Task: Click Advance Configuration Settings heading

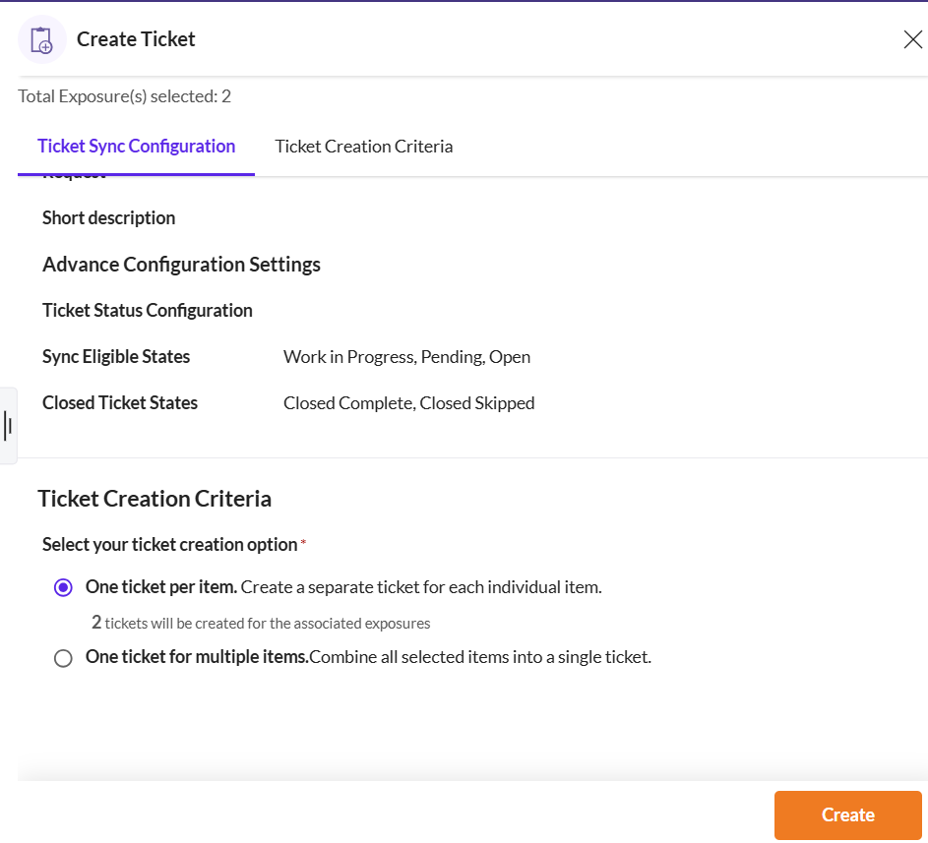Action: [181, 265]
